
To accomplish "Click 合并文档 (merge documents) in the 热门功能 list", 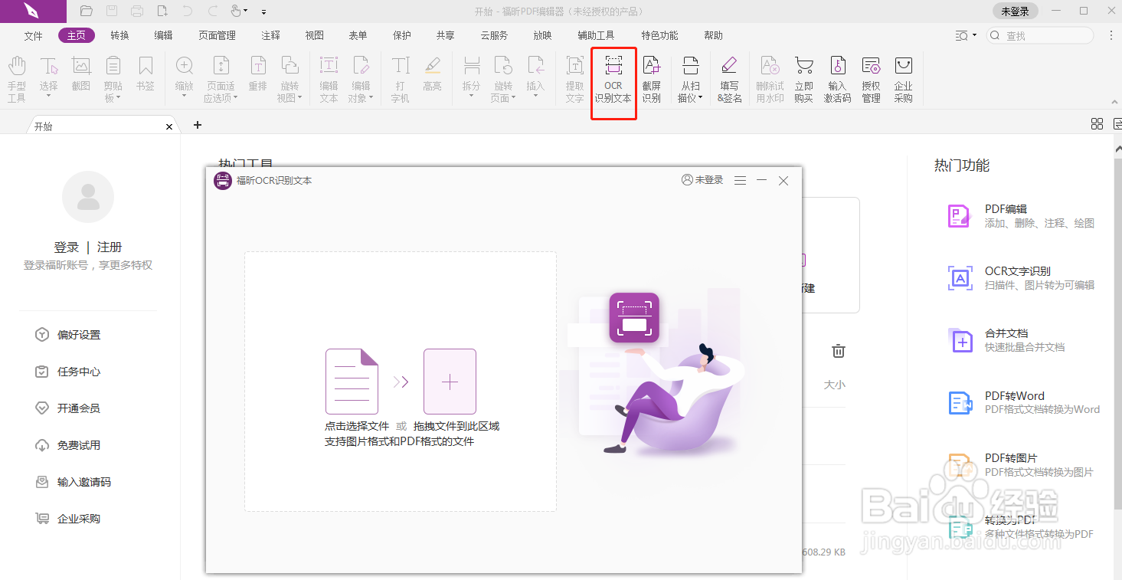I will (1006, 339).
